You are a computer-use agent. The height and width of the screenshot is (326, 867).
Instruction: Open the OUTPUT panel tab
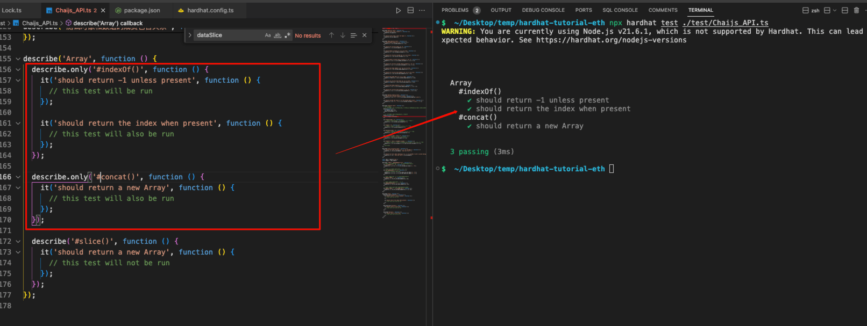click(501, 10)
